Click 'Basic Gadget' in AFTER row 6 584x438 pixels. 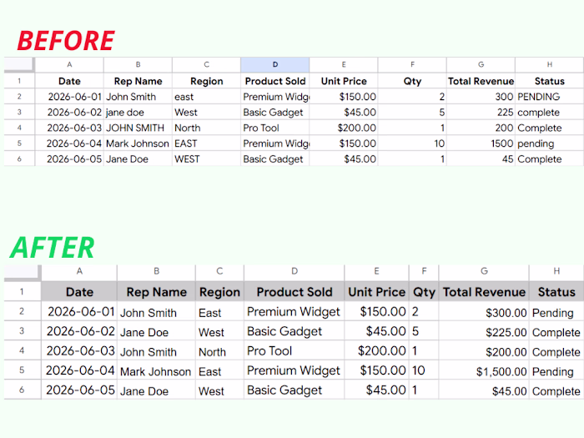(295, 390)
